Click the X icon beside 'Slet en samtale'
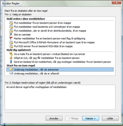Image resolution: width=123 pixels, height=126 pixels. click(11, 34)
